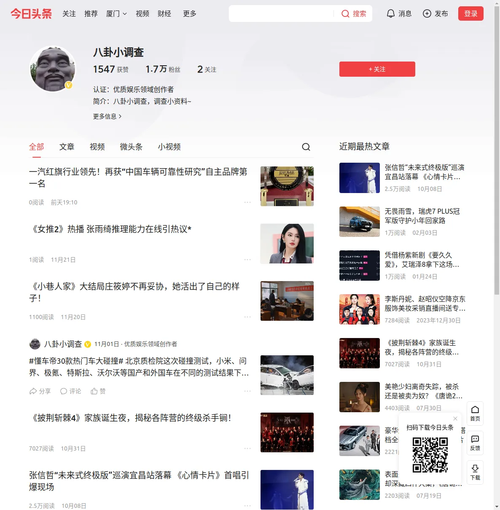Image resolution: width=500 pixels, height=510 pixels.
Task: Open article 《女推2》热播 张雨绮
Action: click(110, 229)
